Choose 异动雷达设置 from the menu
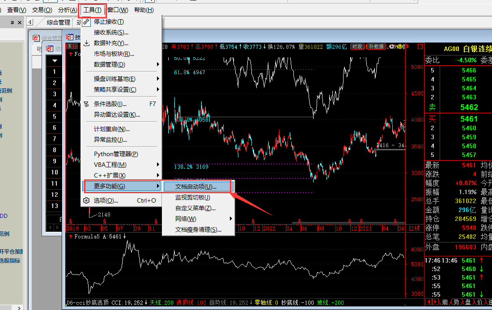492x310 pixels. tap(122, 115)
